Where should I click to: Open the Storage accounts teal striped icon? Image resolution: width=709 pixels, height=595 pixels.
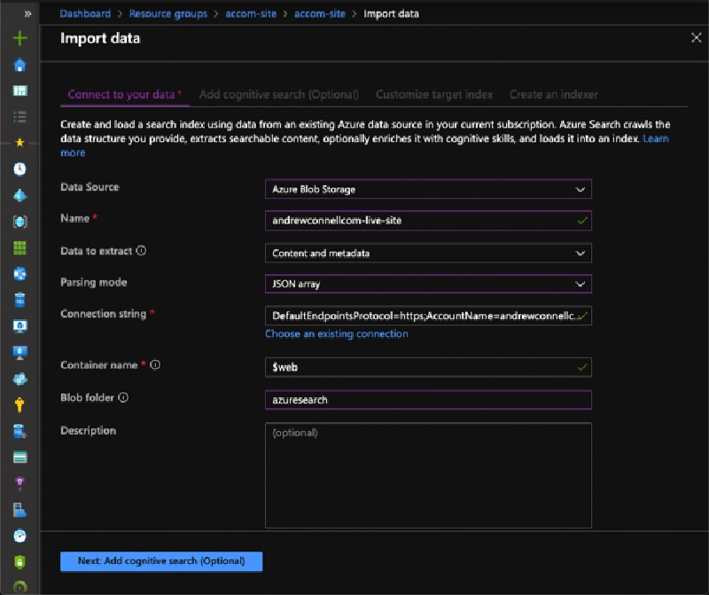pos(19,458)
